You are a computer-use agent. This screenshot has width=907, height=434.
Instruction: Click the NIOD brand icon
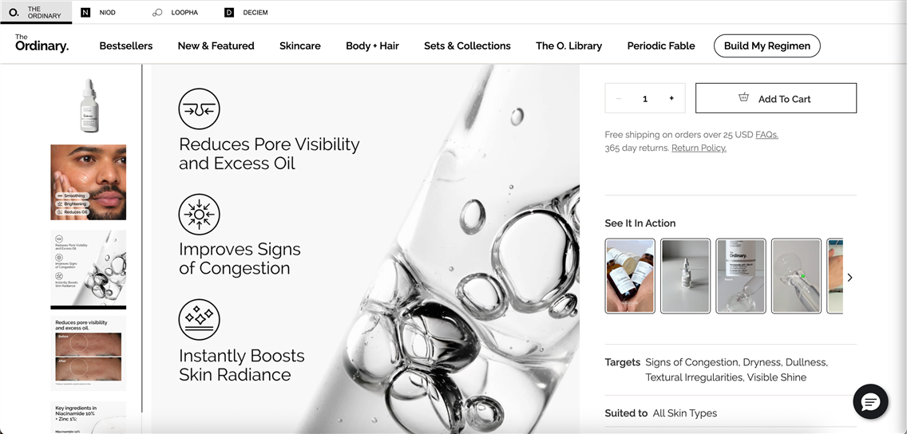85,13
